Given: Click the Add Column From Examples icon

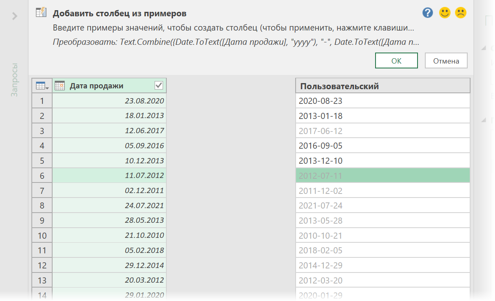Looking at the screenshot, I should click(x=41, y=13).
